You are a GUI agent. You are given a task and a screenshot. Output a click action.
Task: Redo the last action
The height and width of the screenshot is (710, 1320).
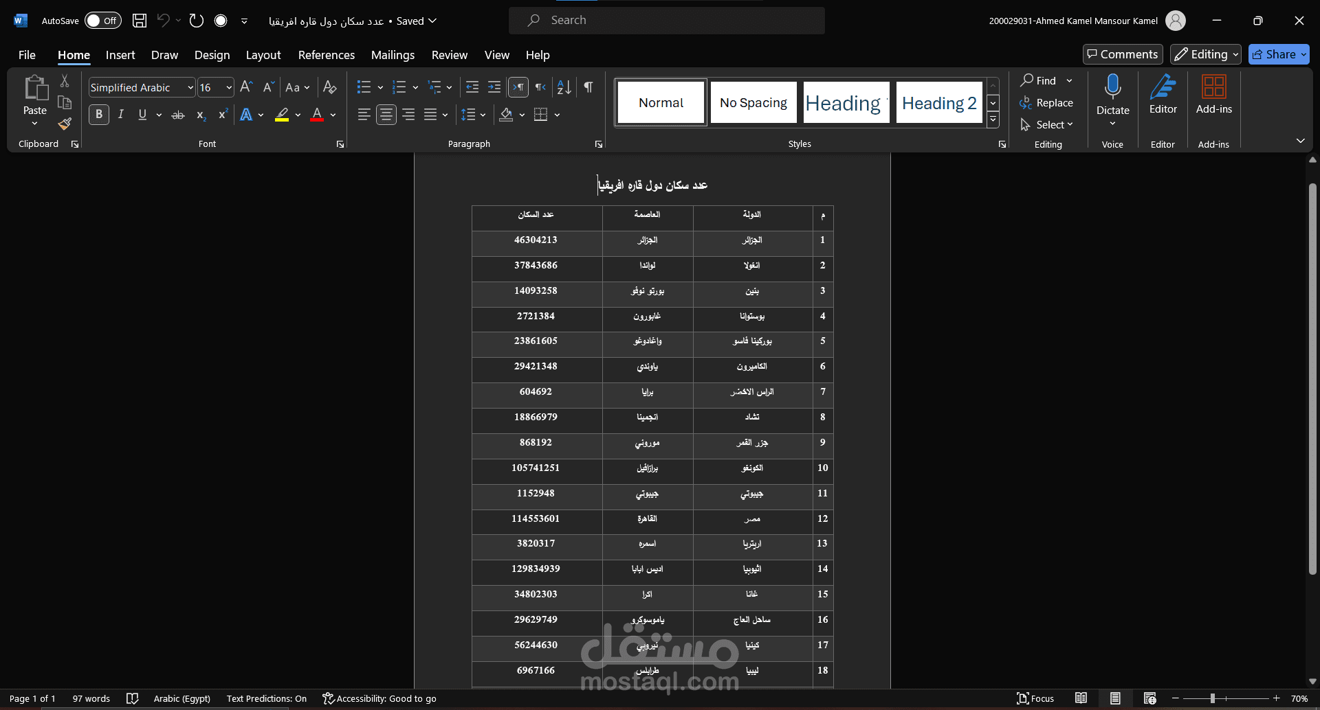pos(197,21)
